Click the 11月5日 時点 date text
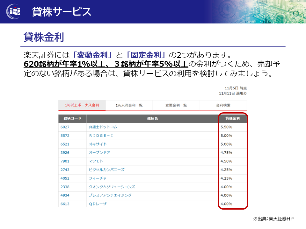Viewport: 306px width, 229px height. tap(236, 88)
